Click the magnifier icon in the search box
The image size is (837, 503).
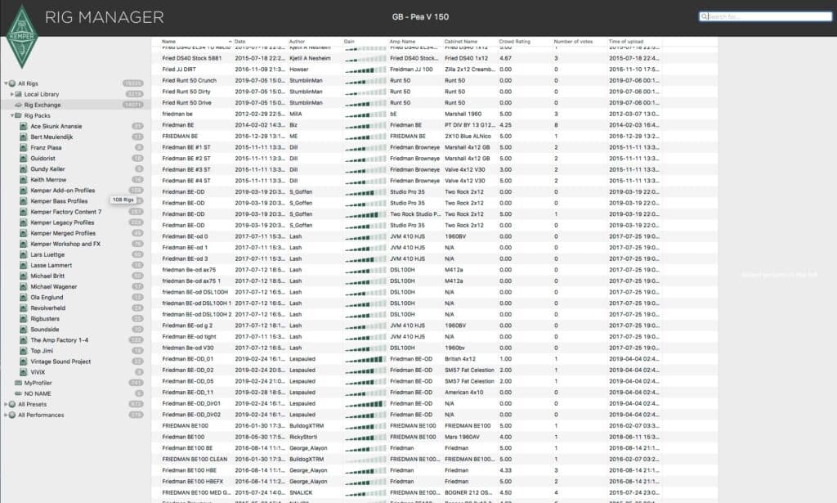coord(704,16)
